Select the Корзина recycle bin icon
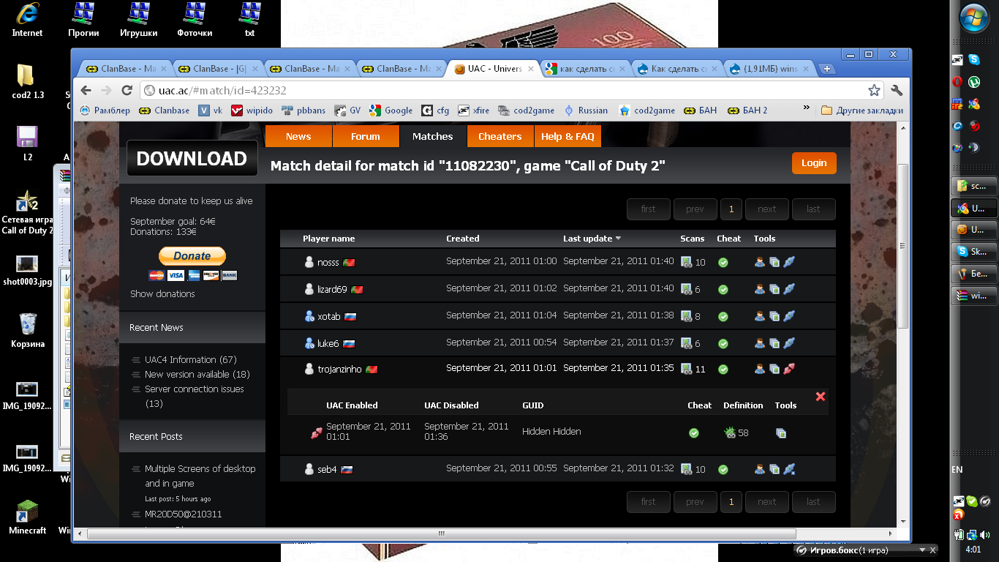999x562 pixels. pos(28,330)
